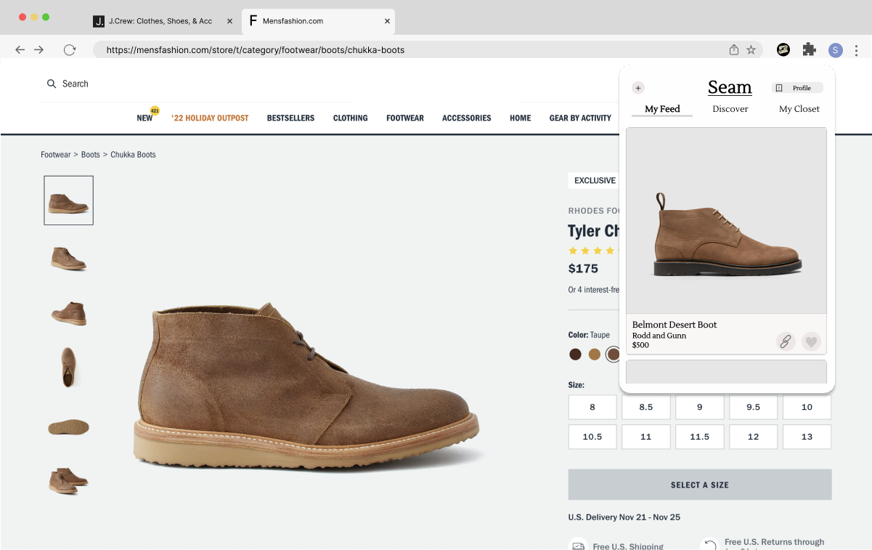Screen dimensions: 872x550
Task: Open the Bestsellers menu item
Action: [290, 118]
